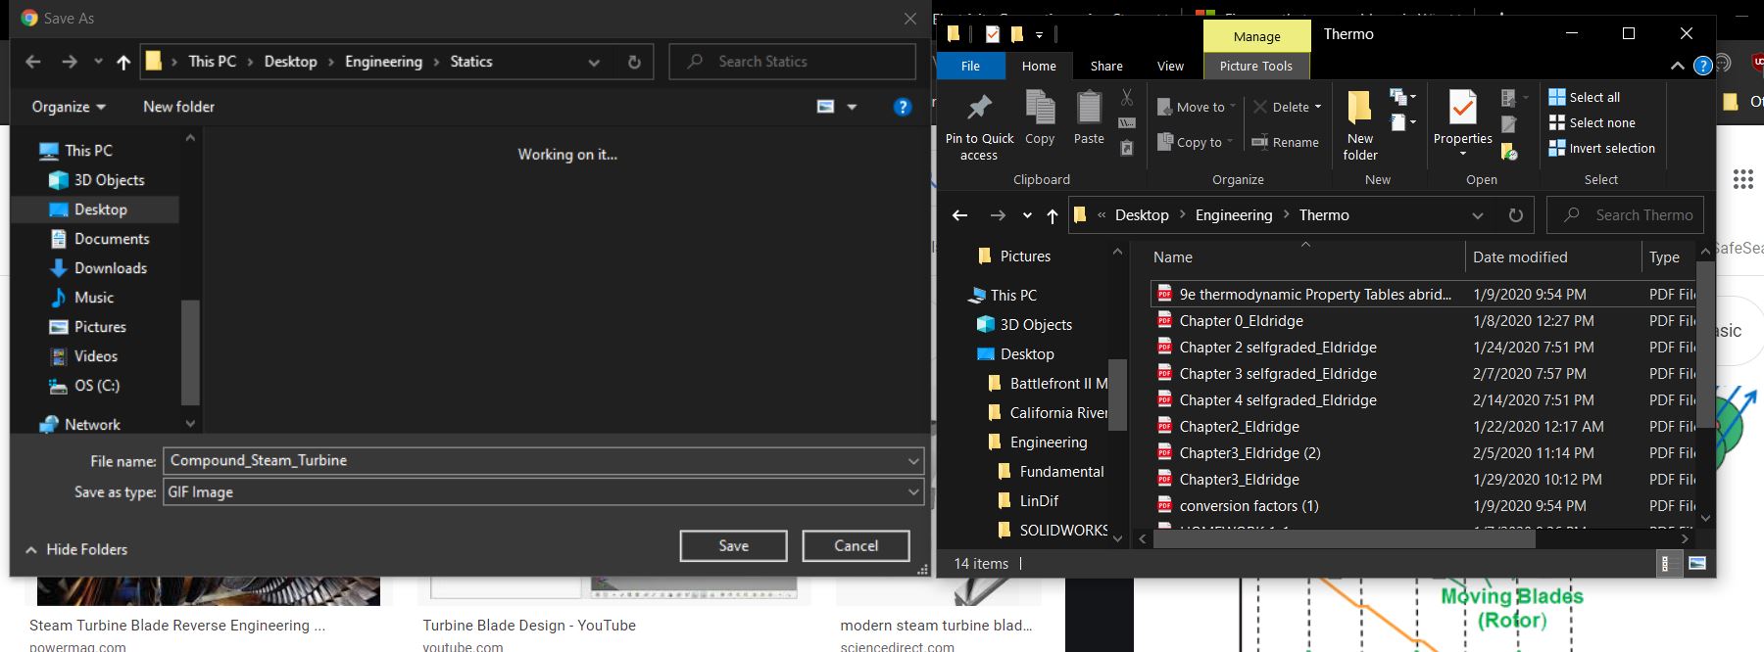The height and width of the screenshot is (652, 1764).
Task: Click the Search Statics box
Action: pyautogui.click(x=792, y=62)
